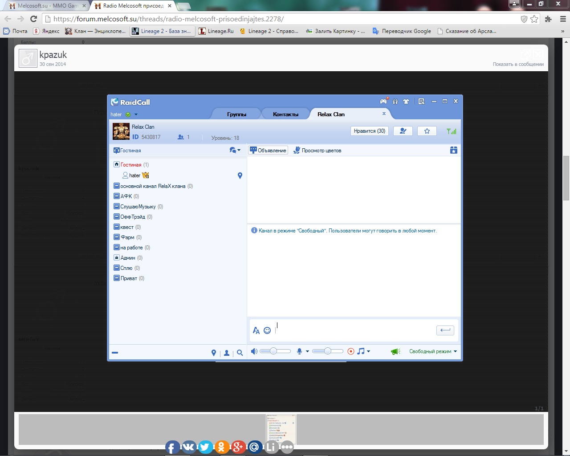
Task: Click Показать в сообщении link
Action: point(518,64)
